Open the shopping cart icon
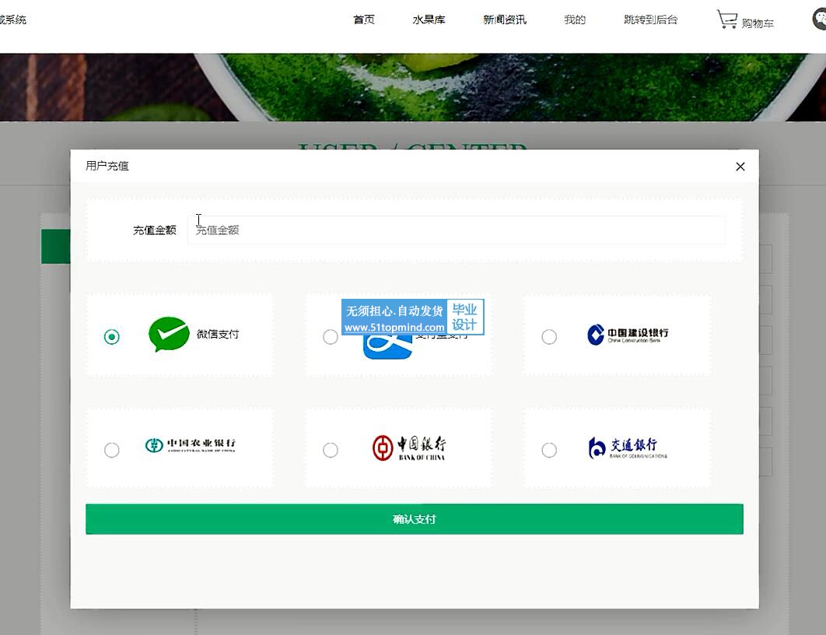Viewport: 826px width, 635px height. 727,19
